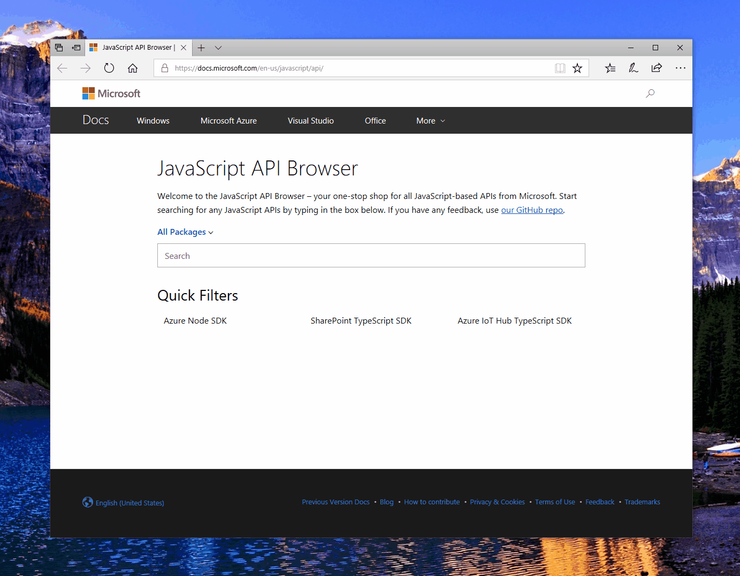Go back using the back arrow

(x=62, y=68)
